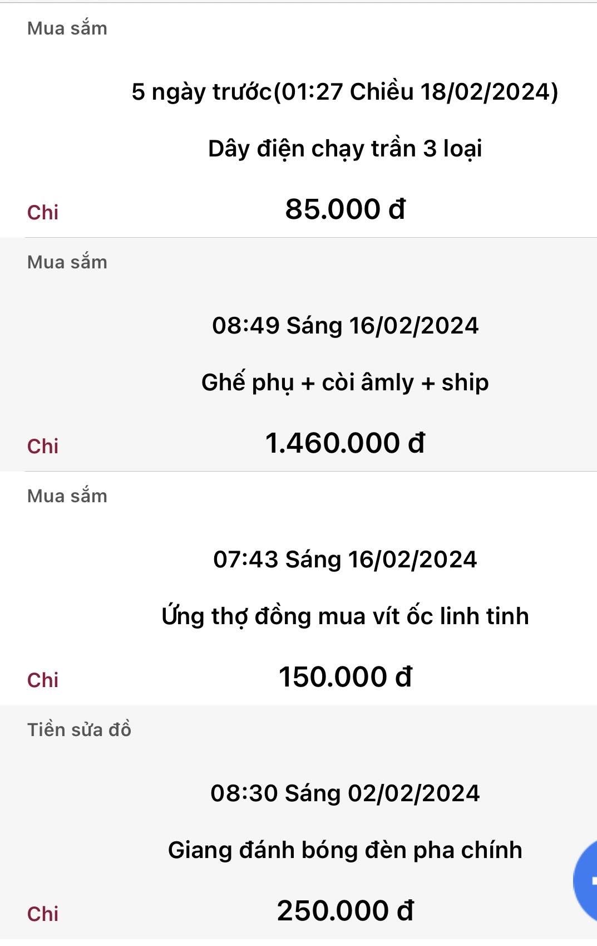Click the timestamp 08:49 Sáng 16/02/2024
This screenshot has width=597, height=946.
(345, 326)
